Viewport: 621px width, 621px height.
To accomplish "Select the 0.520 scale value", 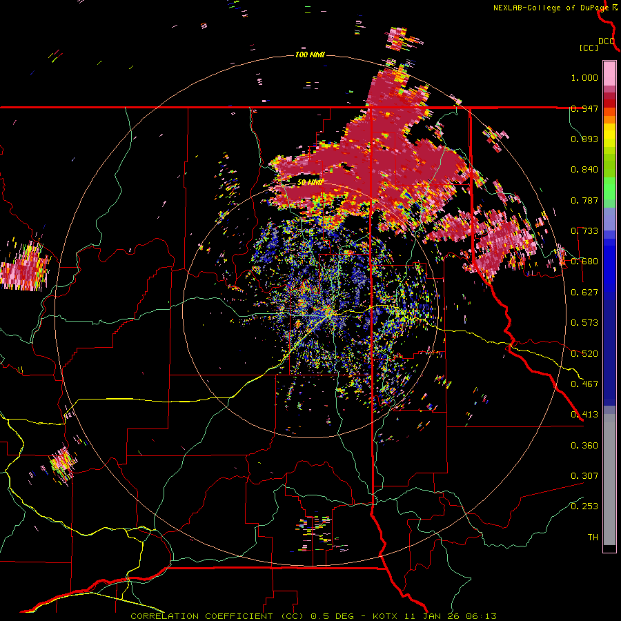I will tap(584, 354).
